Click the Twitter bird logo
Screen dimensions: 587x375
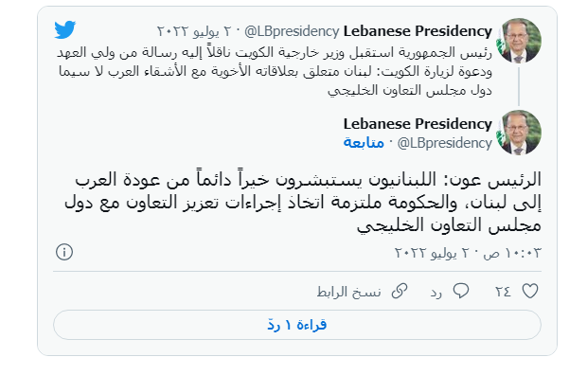pyautogui.click(x=64, y=29)
